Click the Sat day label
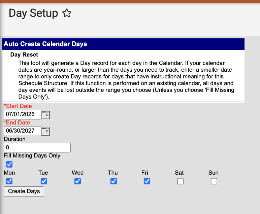The height and width of the screenshot is (214, 260). click(179, 173)
